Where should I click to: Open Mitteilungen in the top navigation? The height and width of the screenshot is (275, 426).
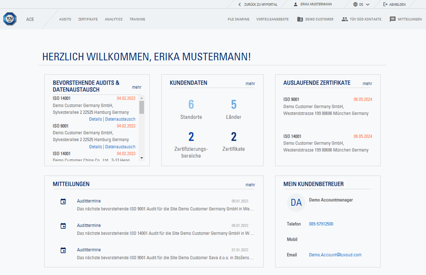[410, 19]
